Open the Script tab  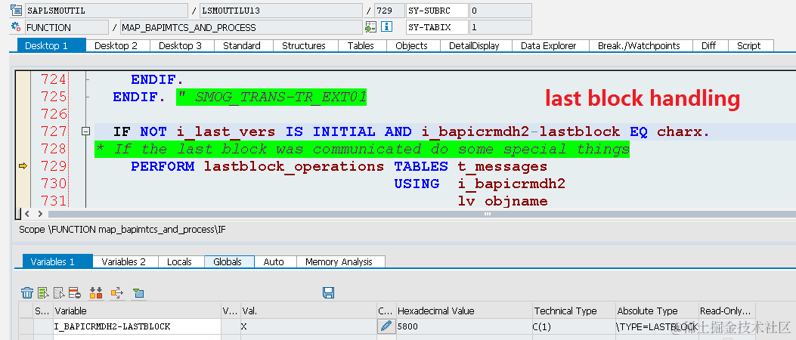click(x=749, y=45)
